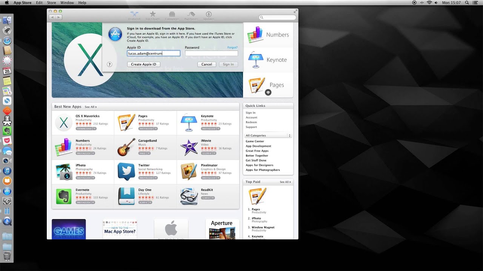Click the help question mark button
This screenshot has width=483, height=271.
pyautogui.click(x=110, y=64)
